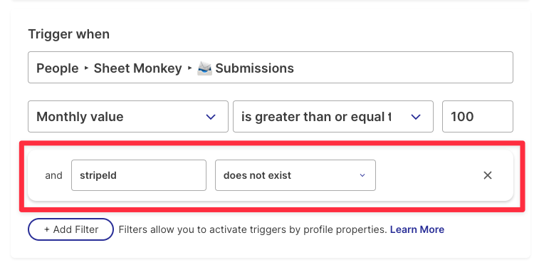Image resolution: width=539 pixels, height=265 pixels.
Task: Click the trigger path selection box
Action: 271,68
